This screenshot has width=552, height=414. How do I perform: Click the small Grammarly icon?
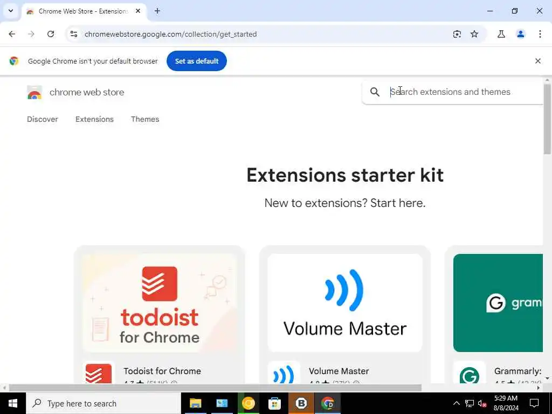470,374
